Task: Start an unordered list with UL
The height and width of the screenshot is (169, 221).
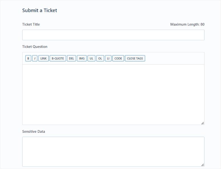Action: (92, 59)
